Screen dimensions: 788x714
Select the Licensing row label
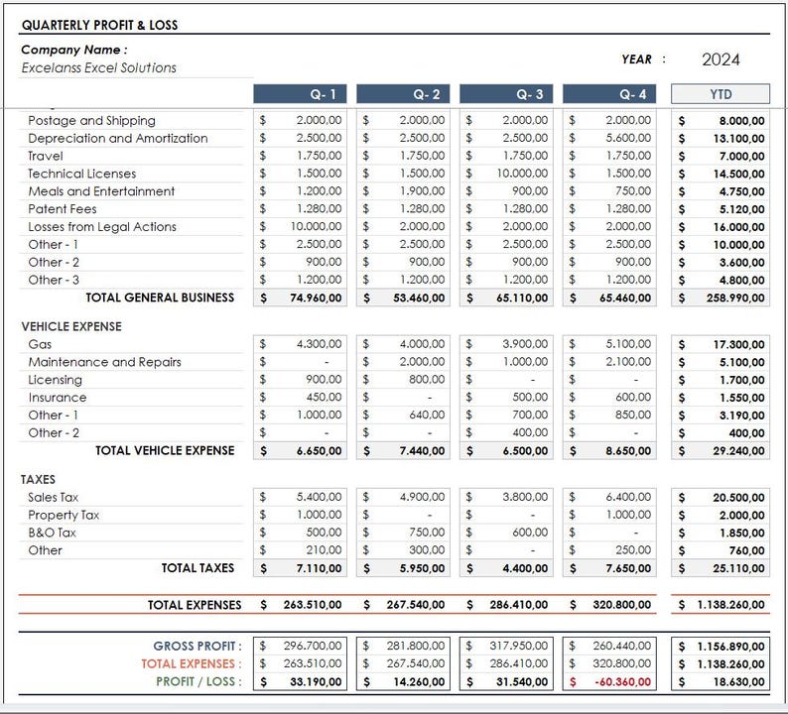click(x=55, y=380)
